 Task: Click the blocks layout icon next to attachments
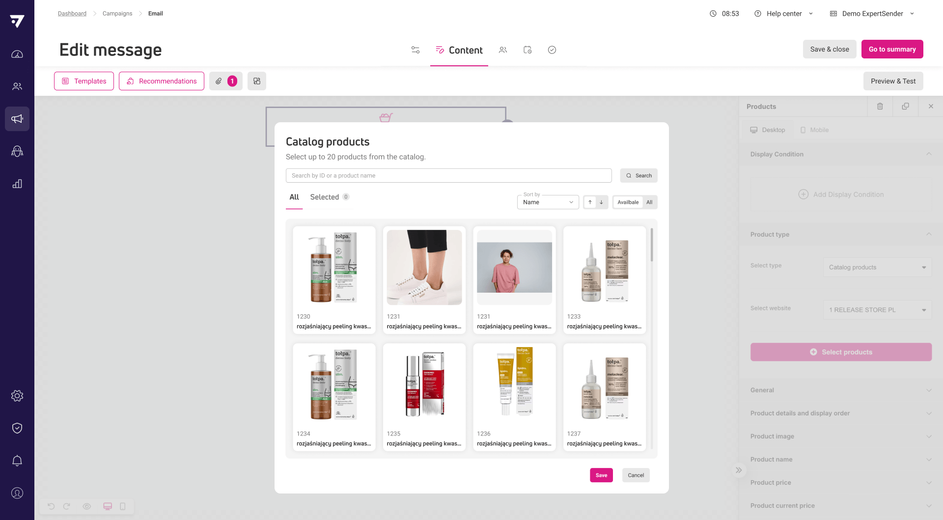point(257,81)
